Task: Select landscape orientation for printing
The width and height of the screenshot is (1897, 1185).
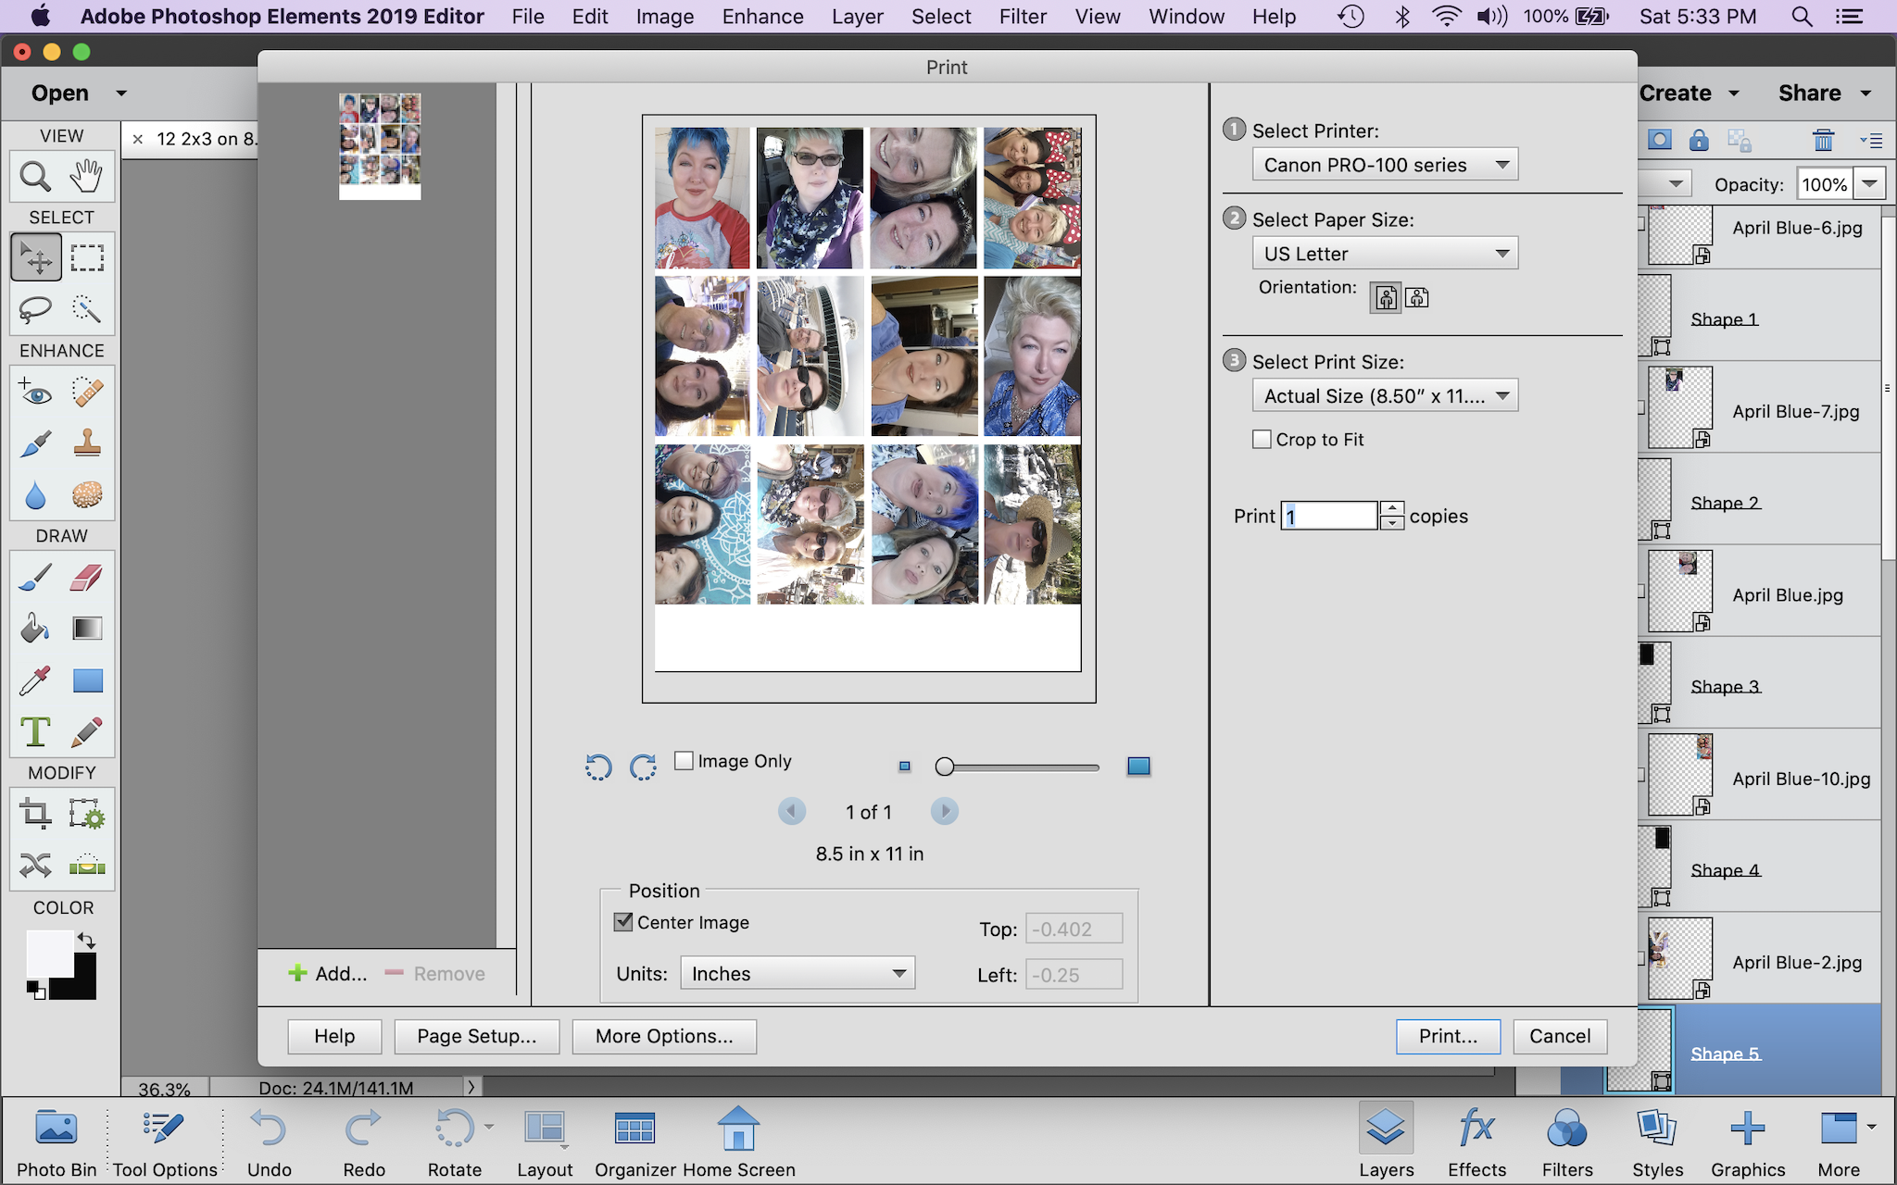Action: pyautogui.click(x=1415, y=297)
